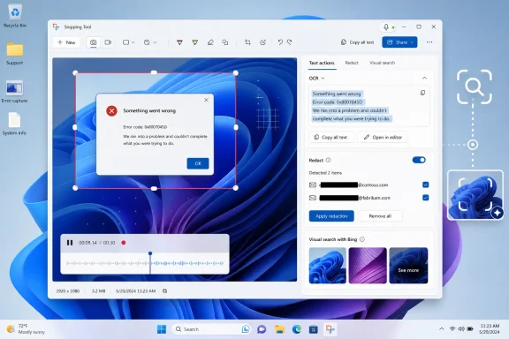Uncheck the fabrikam.com email checkbox
The width and height of the screenshot is (509, 339).
coord(426,198)
